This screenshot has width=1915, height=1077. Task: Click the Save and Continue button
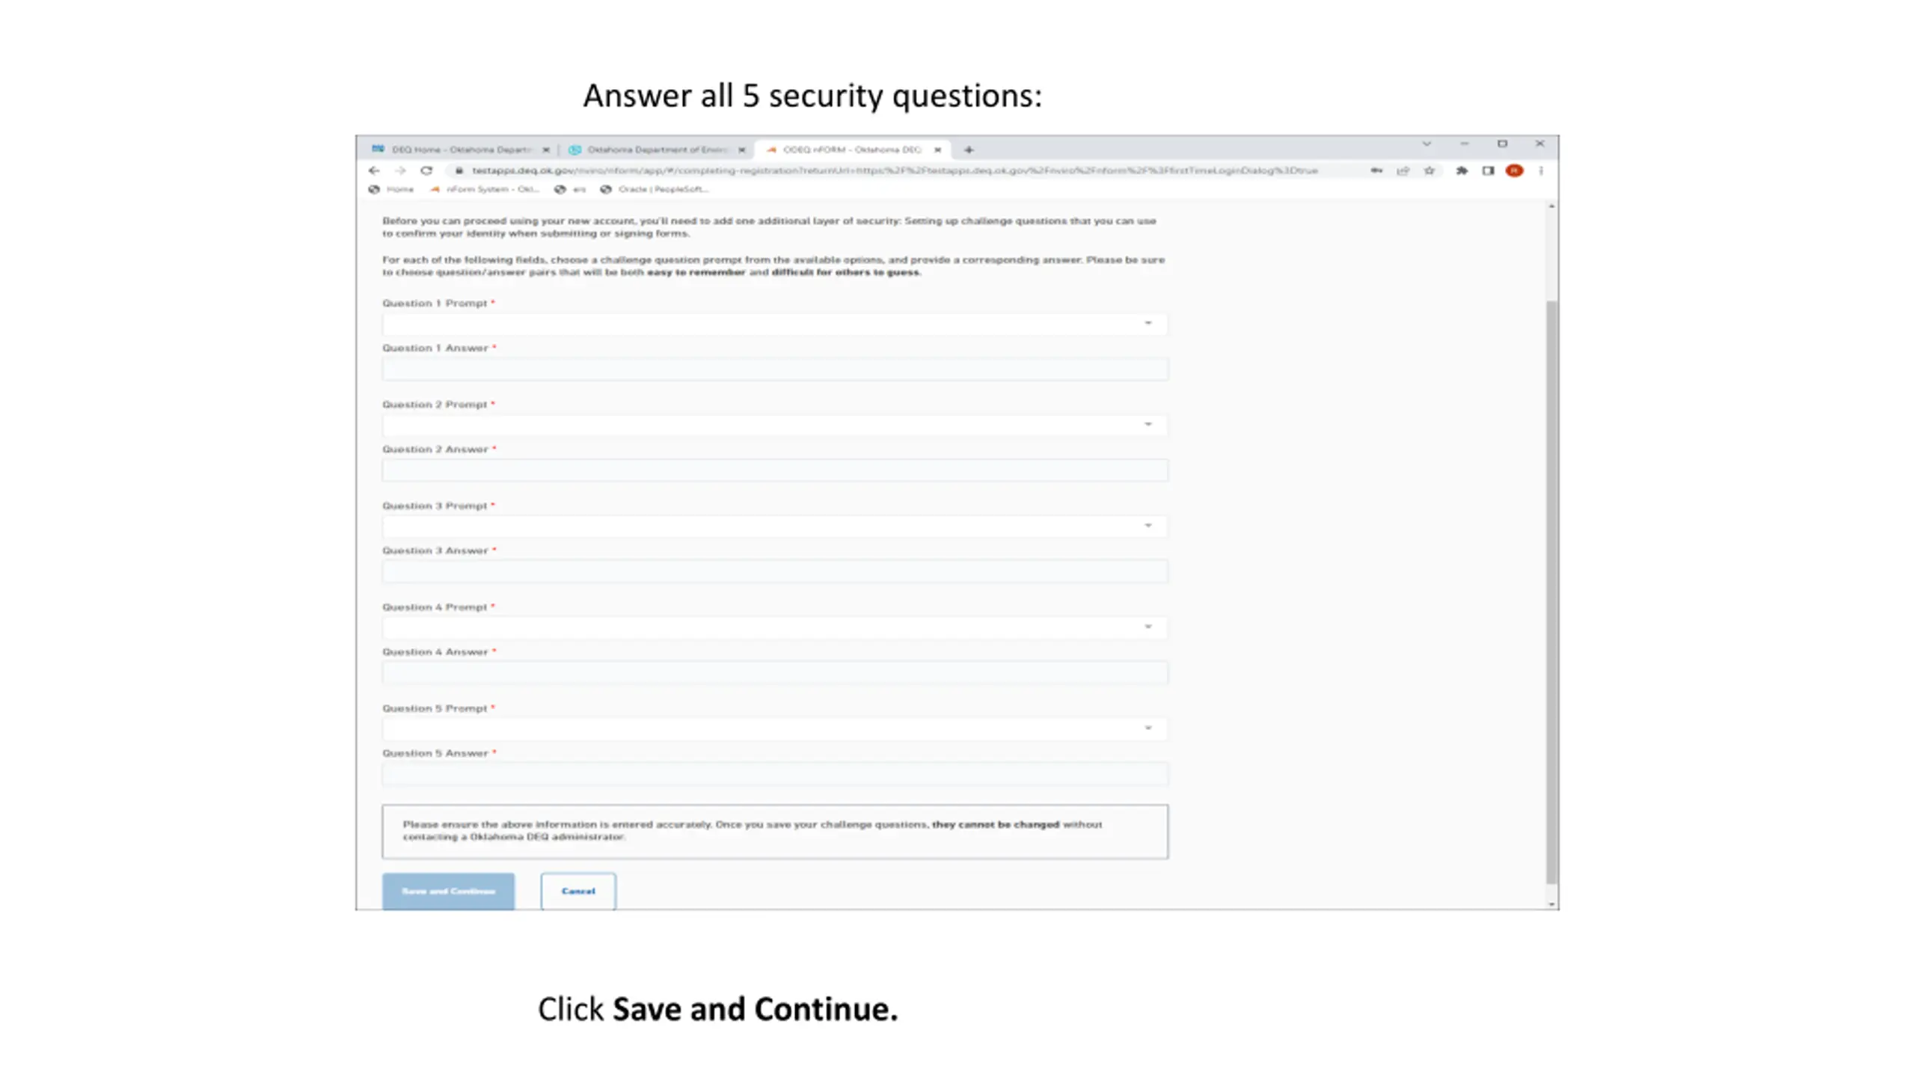(448, 891)
